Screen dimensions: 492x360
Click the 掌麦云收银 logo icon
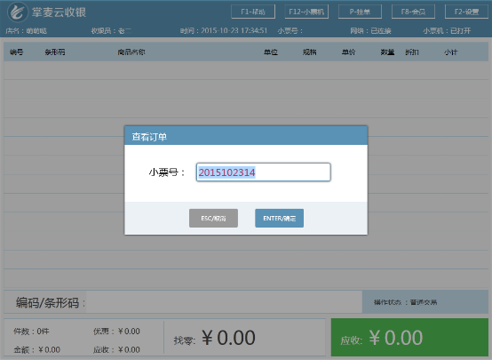pos(18,12)
